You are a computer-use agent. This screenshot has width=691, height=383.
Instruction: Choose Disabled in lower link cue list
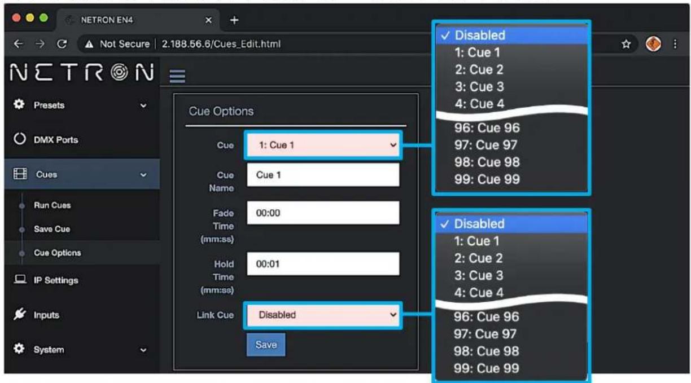(x=511, y=223)
